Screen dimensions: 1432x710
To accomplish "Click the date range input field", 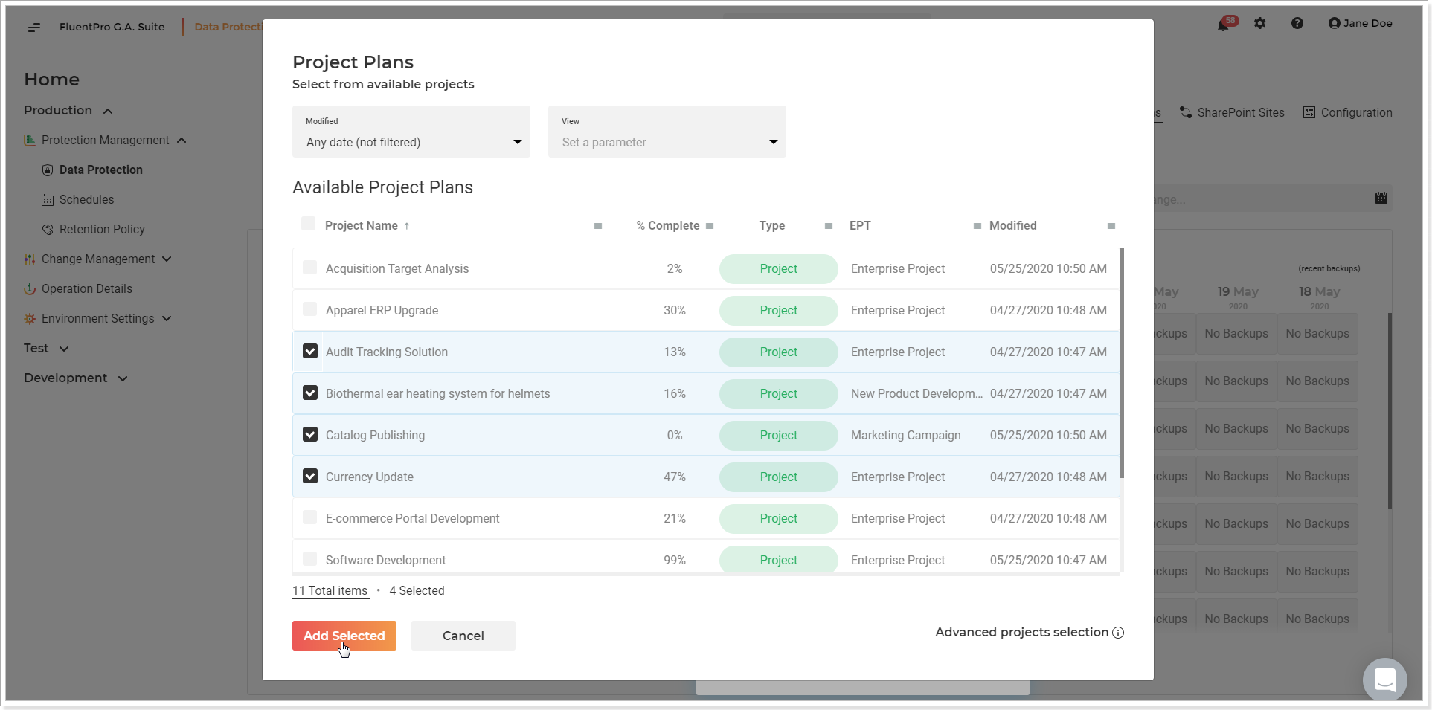I will point(1273,199).
